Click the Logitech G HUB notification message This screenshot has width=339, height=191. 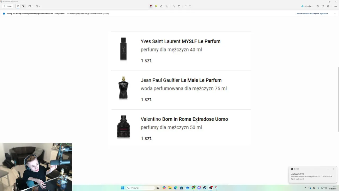[x=312, y=176]
